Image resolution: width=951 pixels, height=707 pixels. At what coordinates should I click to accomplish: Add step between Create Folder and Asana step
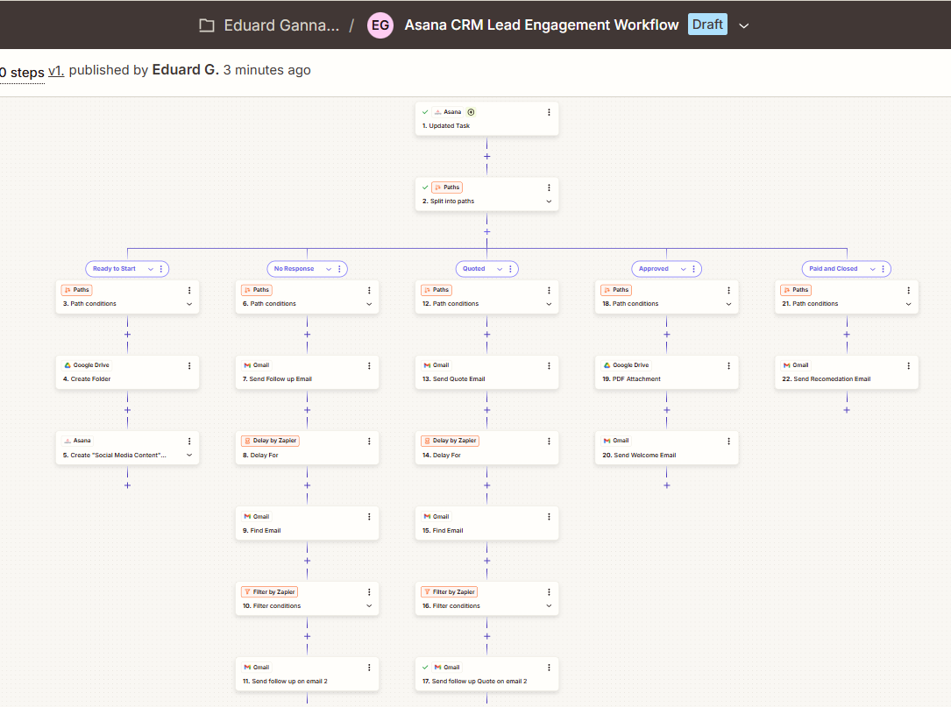127,410
